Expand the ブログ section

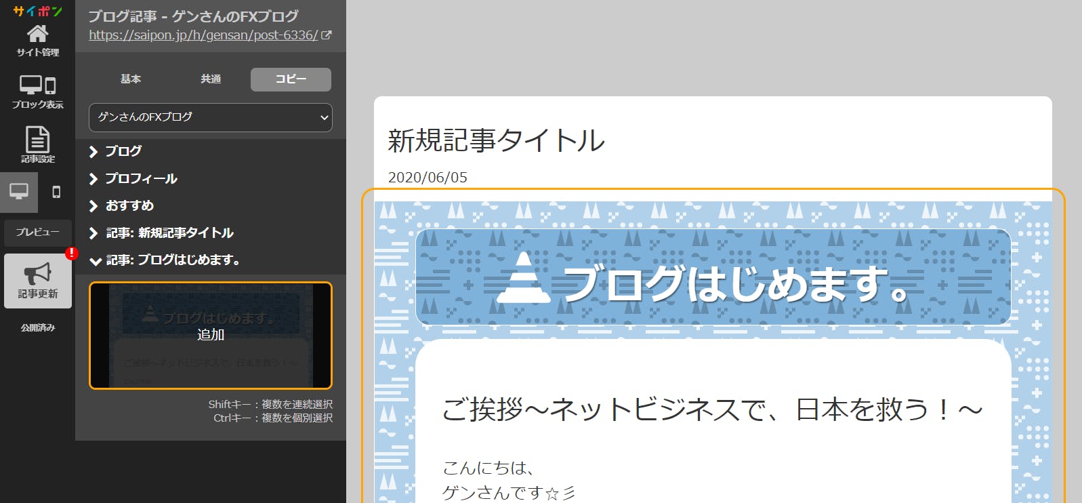point(123,151)
